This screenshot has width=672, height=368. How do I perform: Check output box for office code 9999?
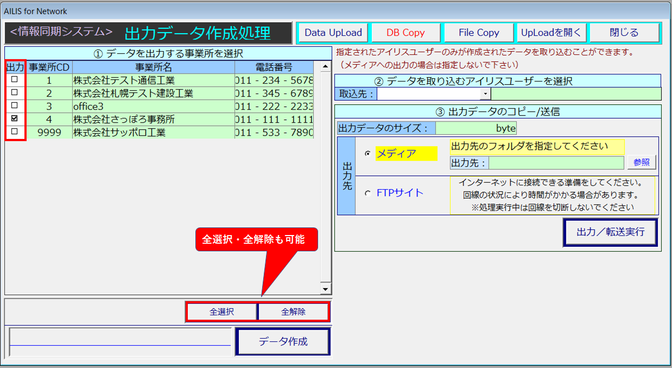click(15, 131)
